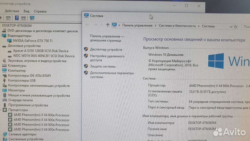This screenshot has width=250, height=141.
Task: Click the Компьютер category icon
Action: pos(4,70)
